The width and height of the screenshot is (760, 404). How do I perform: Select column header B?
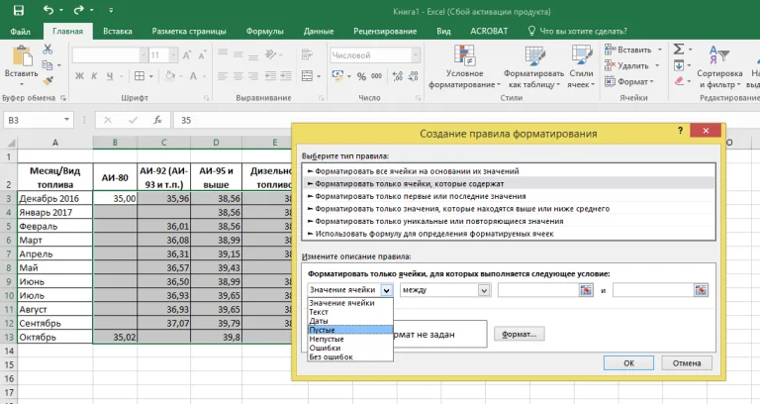click(115, 143)
